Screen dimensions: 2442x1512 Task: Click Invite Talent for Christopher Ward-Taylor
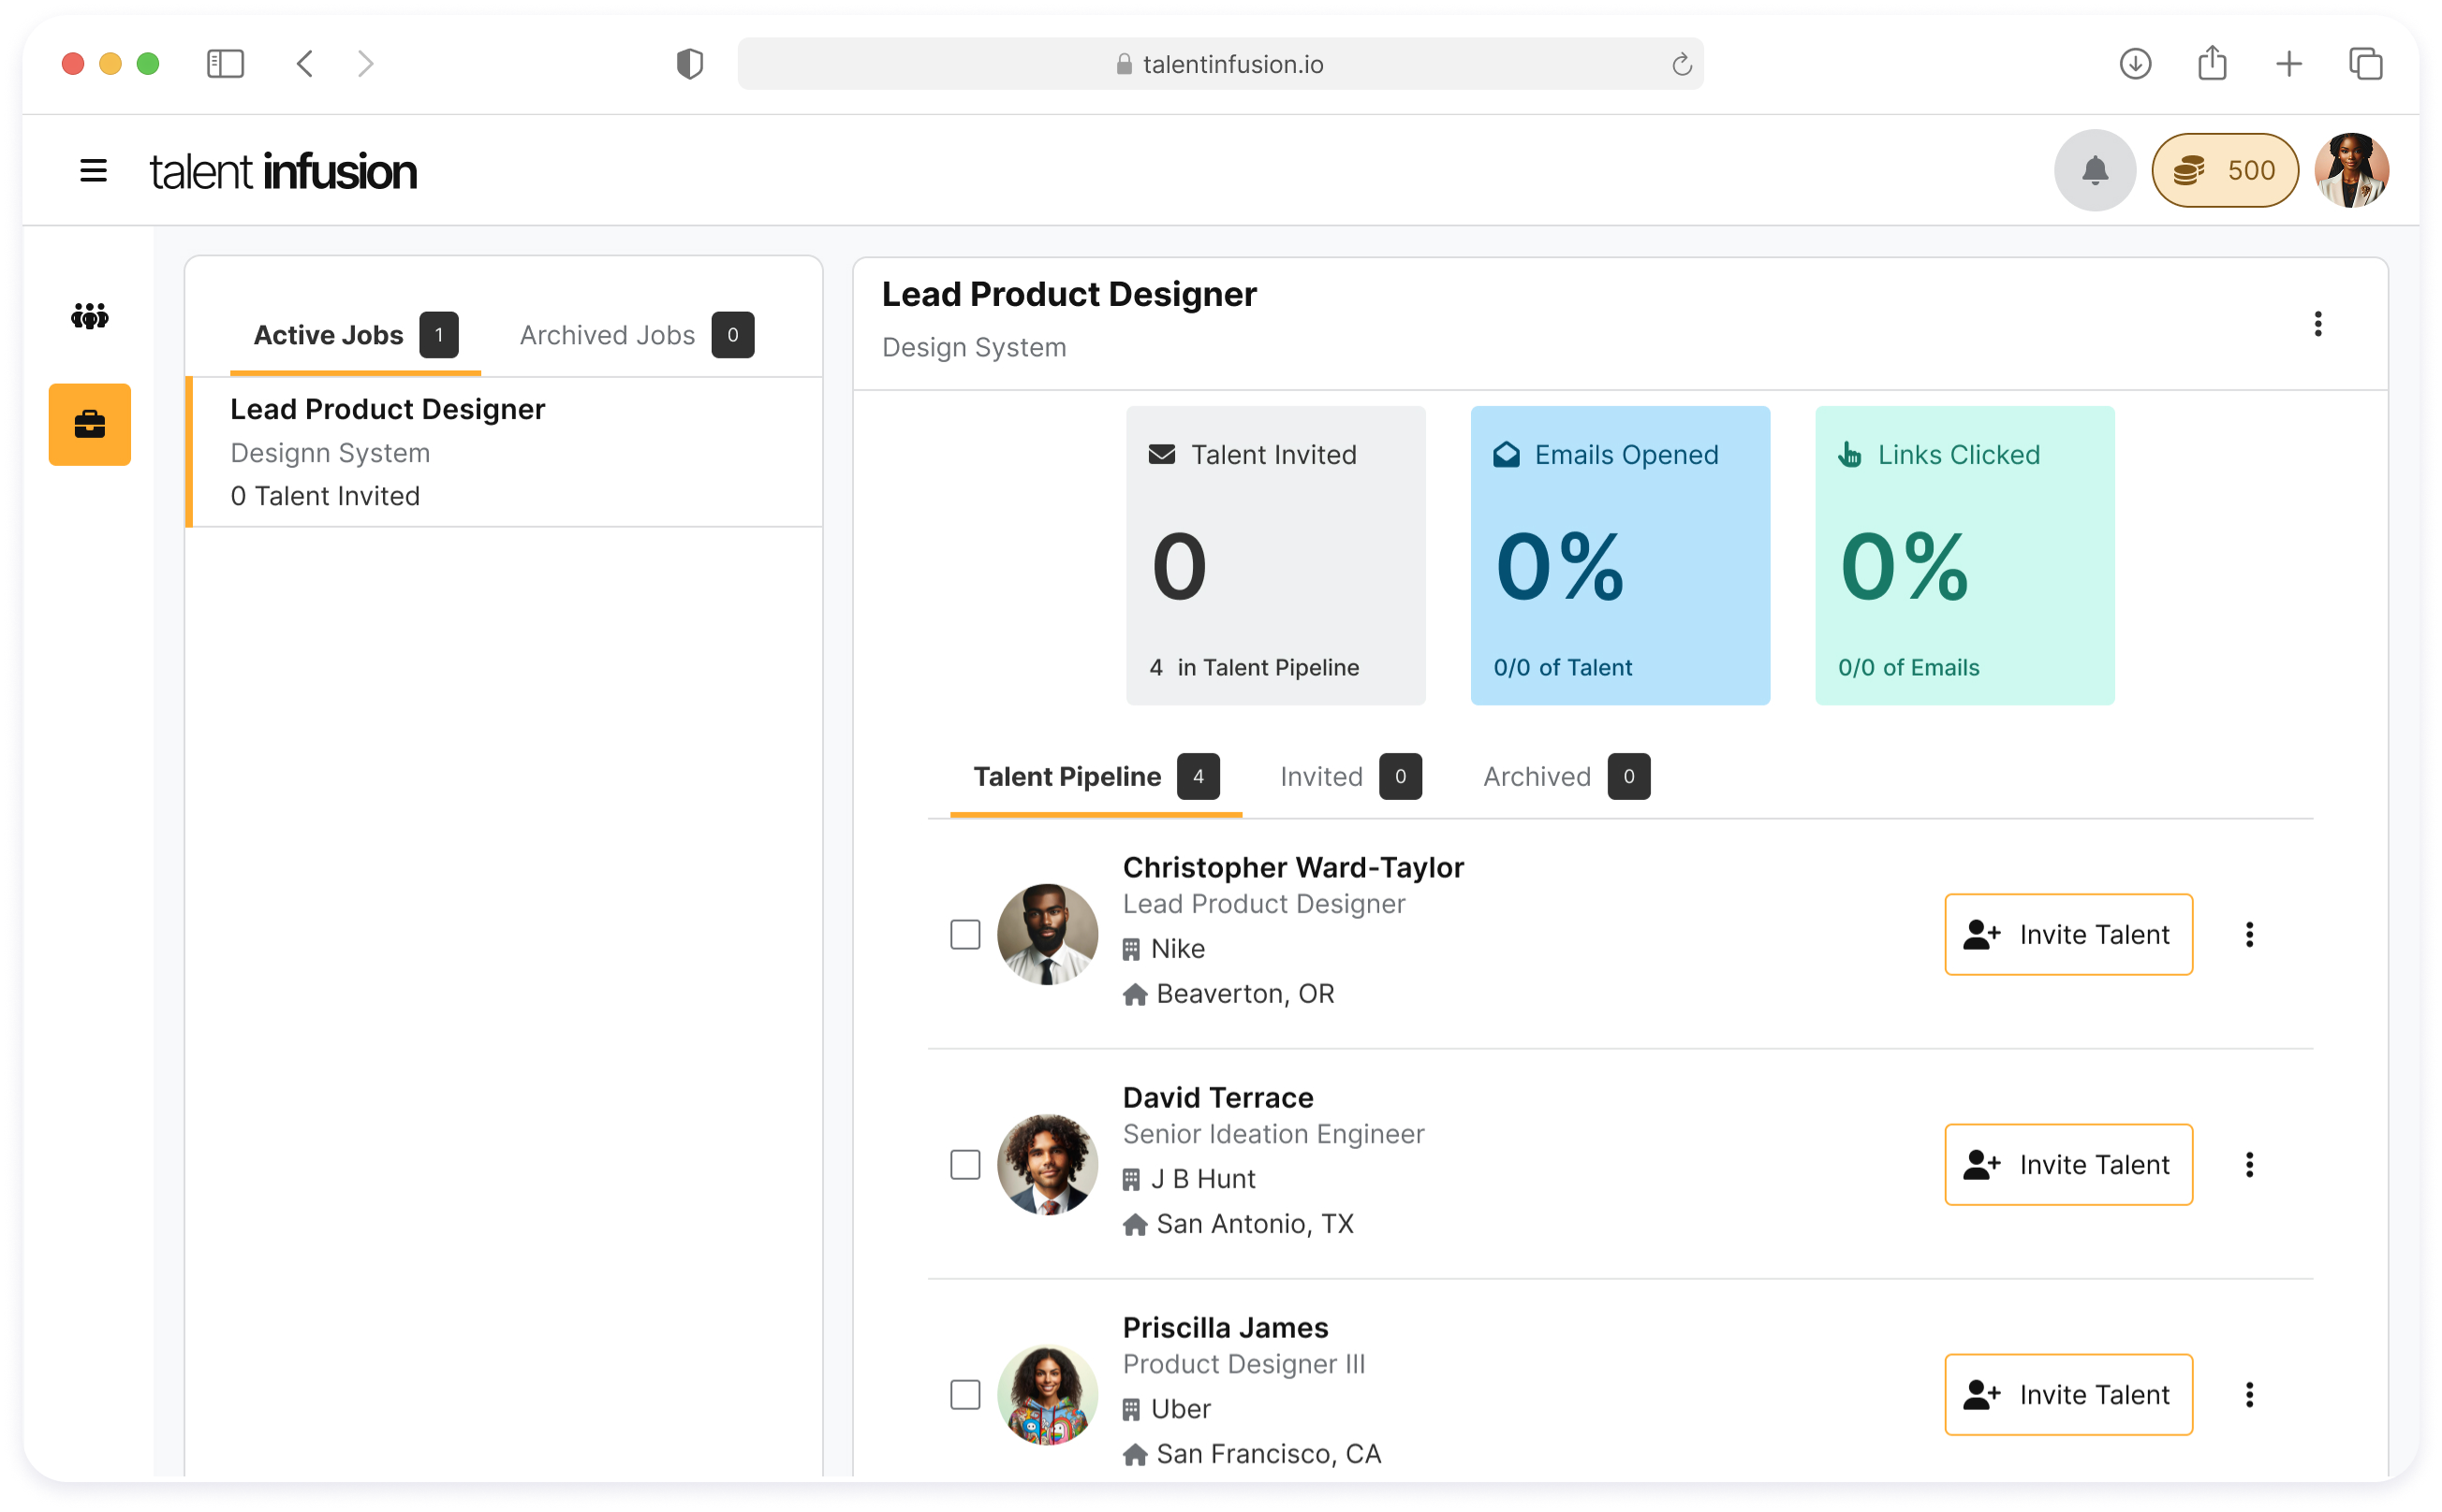(2067, 934)
